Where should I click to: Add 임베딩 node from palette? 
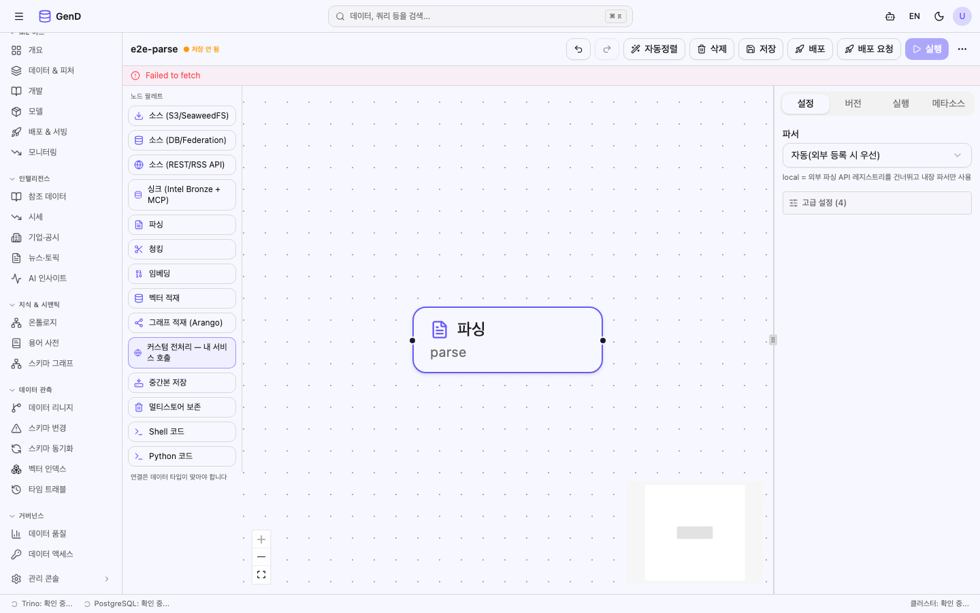click(182, 274)
